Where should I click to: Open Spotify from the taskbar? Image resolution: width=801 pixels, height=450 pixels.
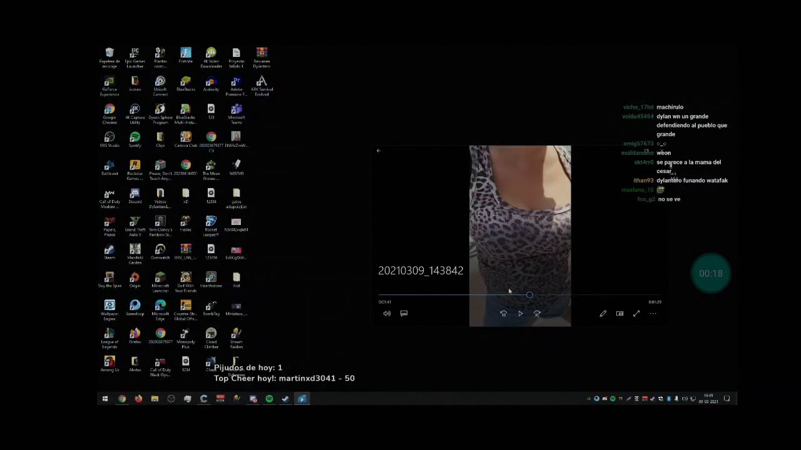[269, 399]
